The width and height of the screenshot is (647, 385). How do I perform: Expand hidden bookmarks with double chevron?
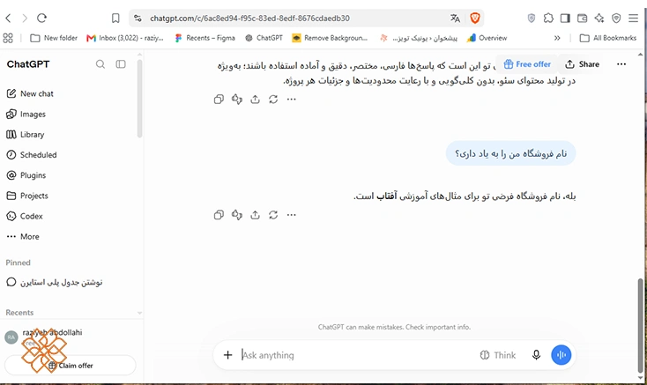[557, 38]
